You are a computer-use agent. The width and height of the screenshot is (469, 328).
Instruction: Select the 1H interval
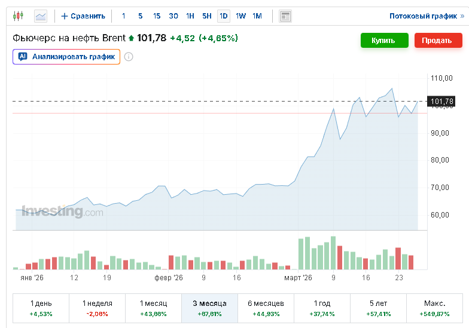point(190,16)
